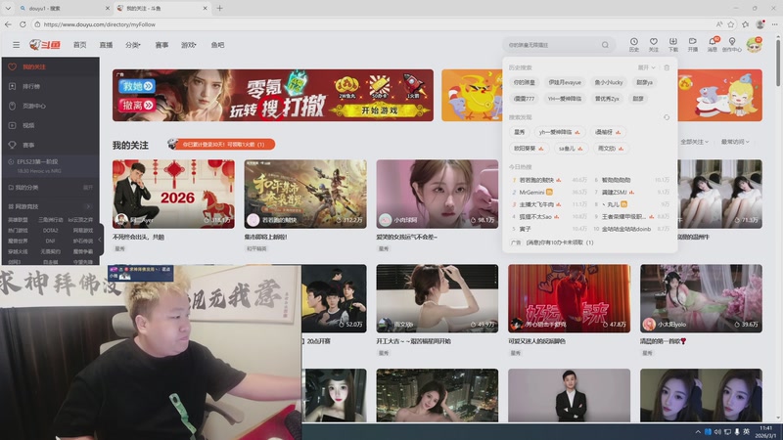Screen dimensions: 783x440
Task: Expand the 网游竞技 category arrow
Action: click(x=88, y=206)
